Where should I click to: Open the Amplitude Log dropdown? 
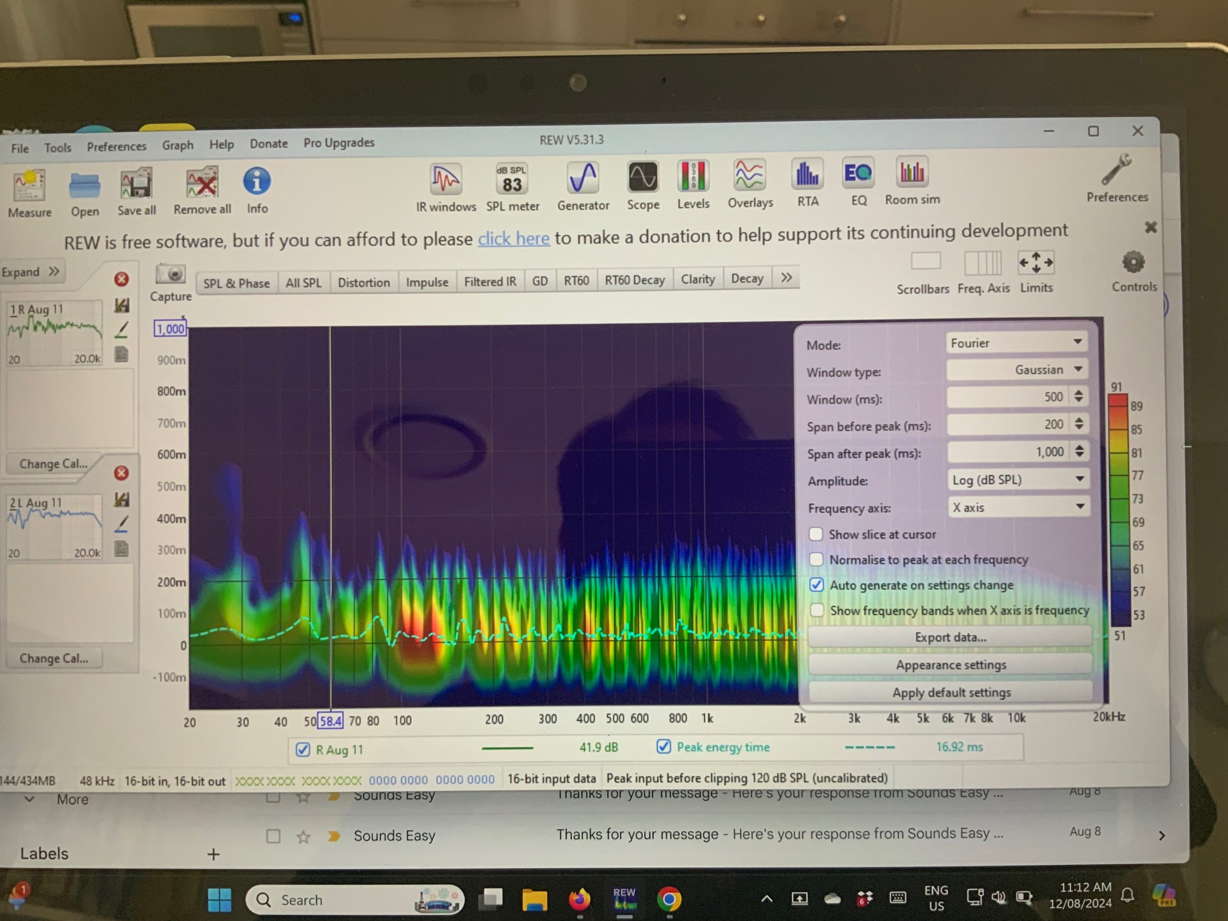(1018, 479)
